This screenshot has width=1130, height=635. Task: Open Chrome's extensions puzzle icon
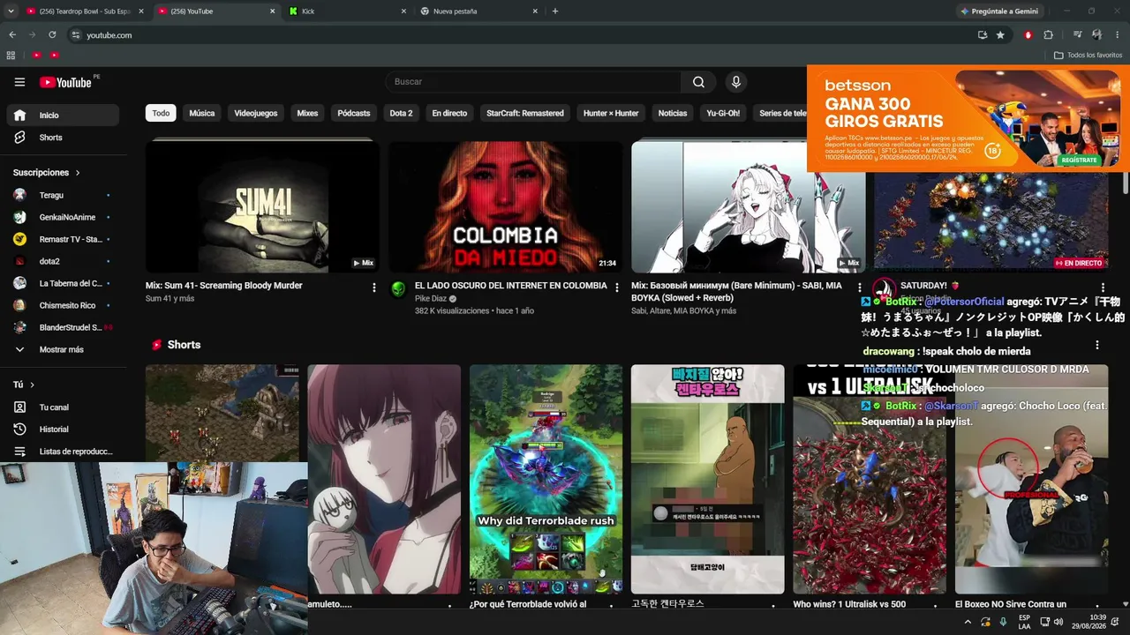pos(1049,35)
